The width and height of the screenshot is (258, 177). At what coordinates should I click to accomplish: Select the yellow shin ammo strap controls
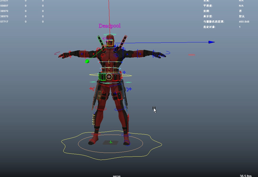[93, 119]
